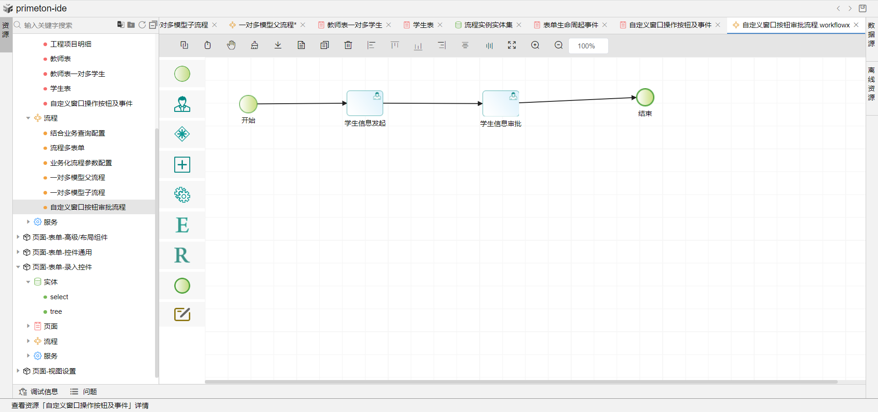Click the canvas horizontal scrollbar
The image size is (878, 412).
[521, 382]
